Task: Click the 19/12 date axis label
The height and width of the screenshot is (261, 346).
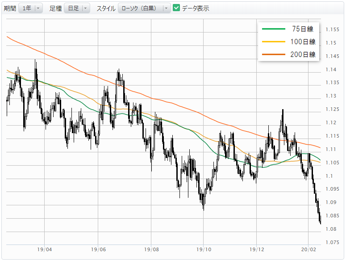Action: 257,249
